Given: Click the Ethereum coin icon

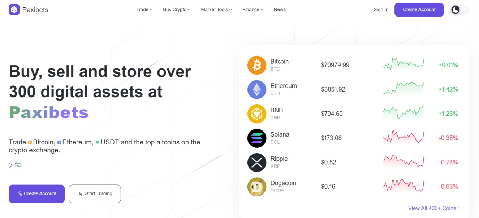Looking at the screenshot, I should [257, 89].
